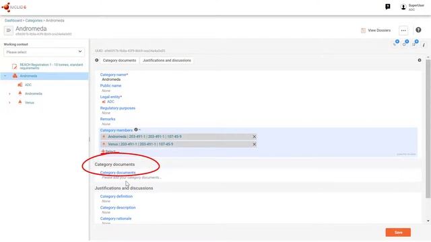Open the help question mark icon

point(418,30)
